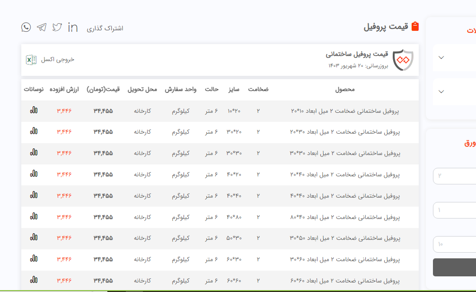Open price fluctuation chart for 40*40 profile
This screenshot has width=476, height=292.
tap(34, 195)
